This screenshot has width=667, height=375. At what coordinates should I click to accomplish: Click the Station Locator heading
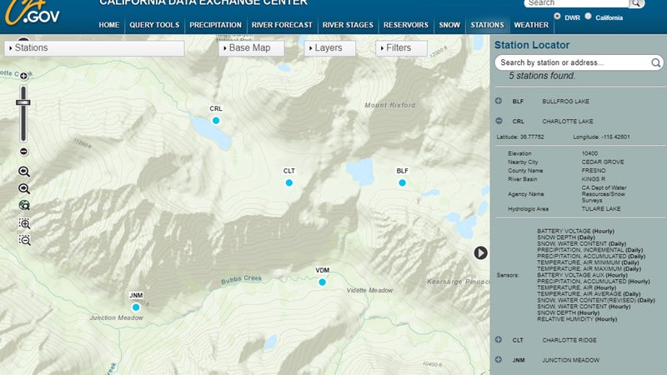(x=532, y=45)
